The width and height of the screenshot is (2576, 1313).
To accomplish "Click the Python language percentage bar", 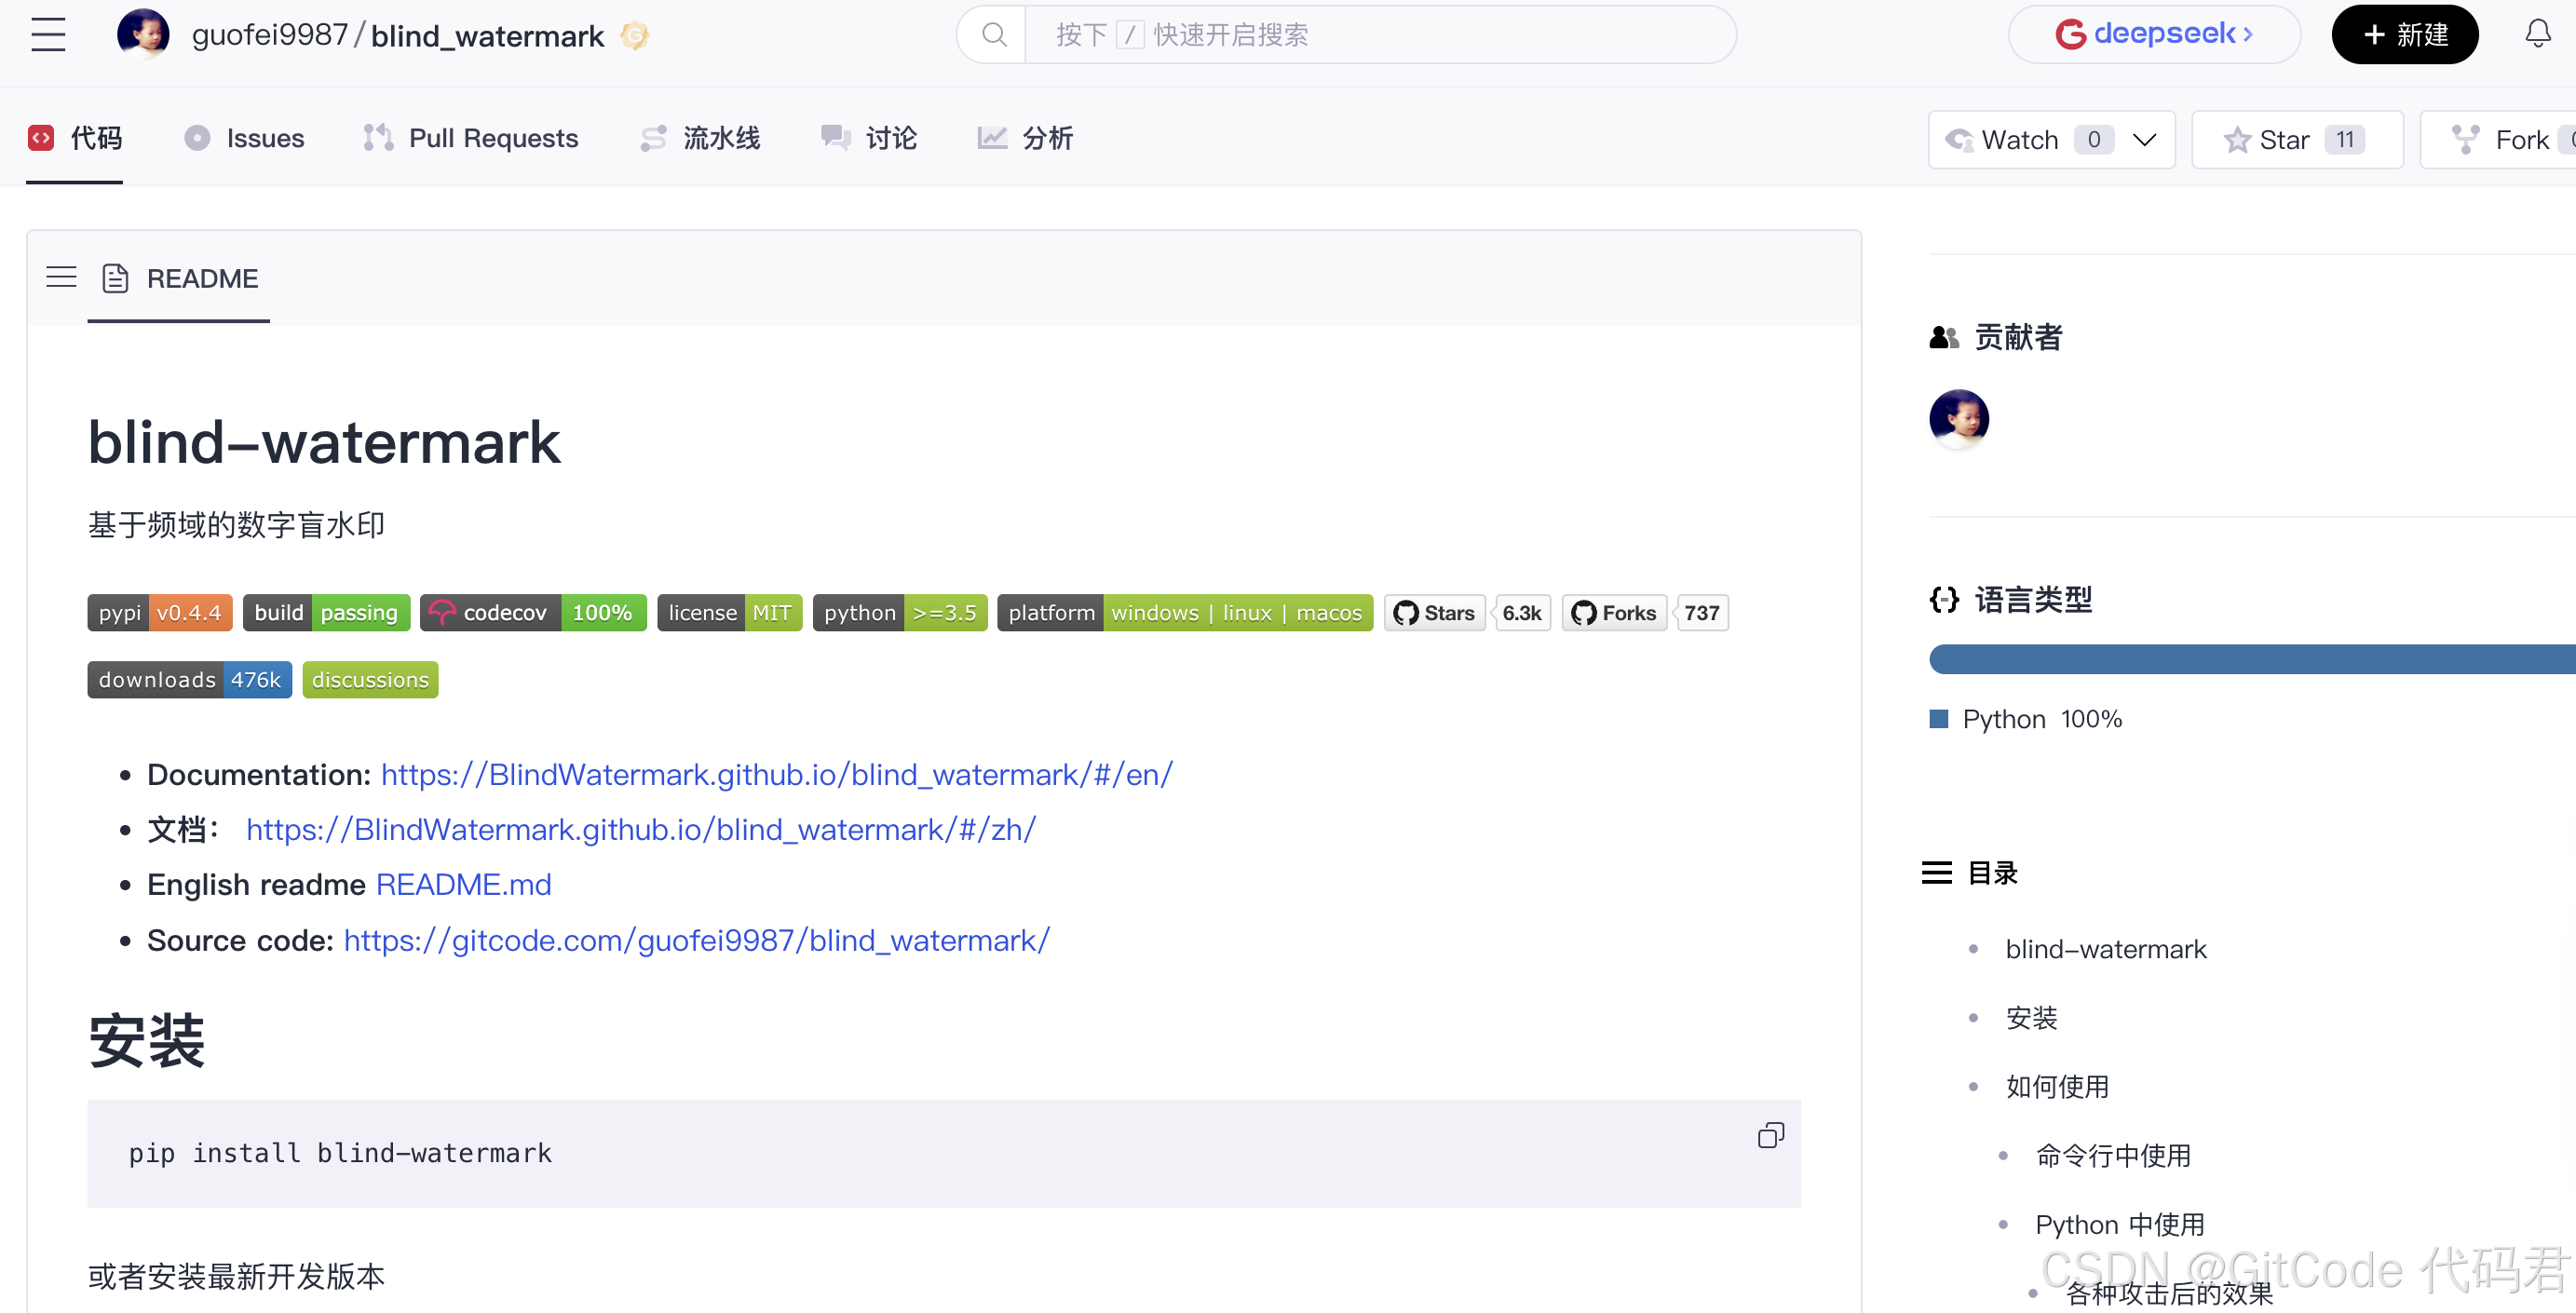I will point(2250,659).
